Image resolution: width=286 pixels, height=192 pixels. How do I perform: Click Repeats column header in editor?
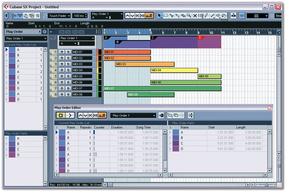point(85,127)
